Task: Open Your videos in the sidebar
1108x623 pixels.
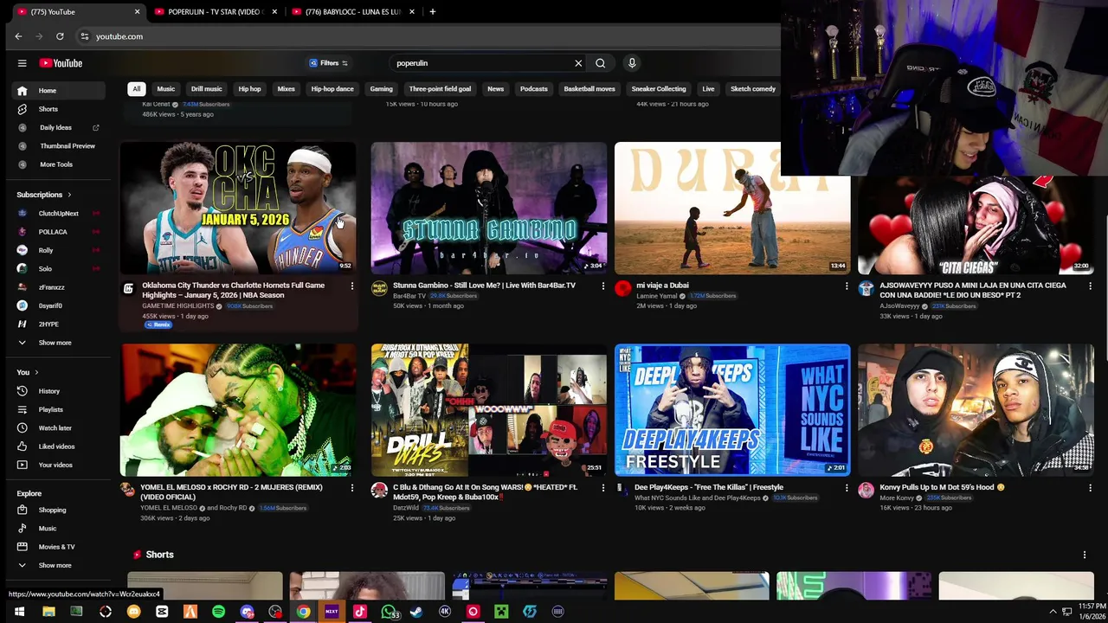Action: tap(55, 465)
